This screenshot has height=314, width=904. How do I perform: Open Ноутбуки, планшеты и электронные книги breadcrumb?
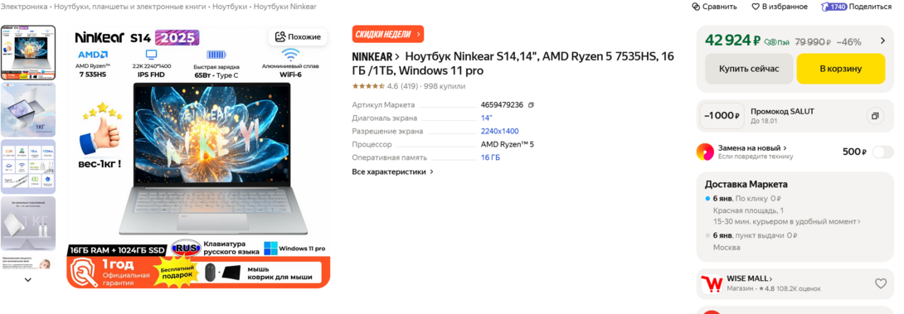(131, 7)
